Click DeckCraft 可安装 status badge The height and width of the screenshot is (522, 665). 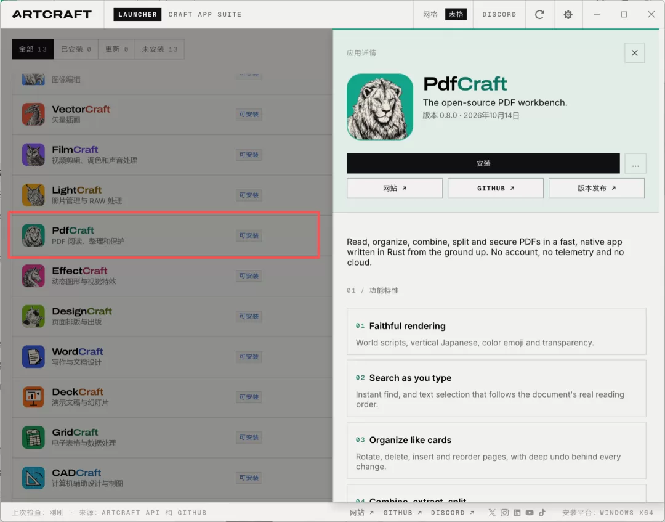pos(249,397)
